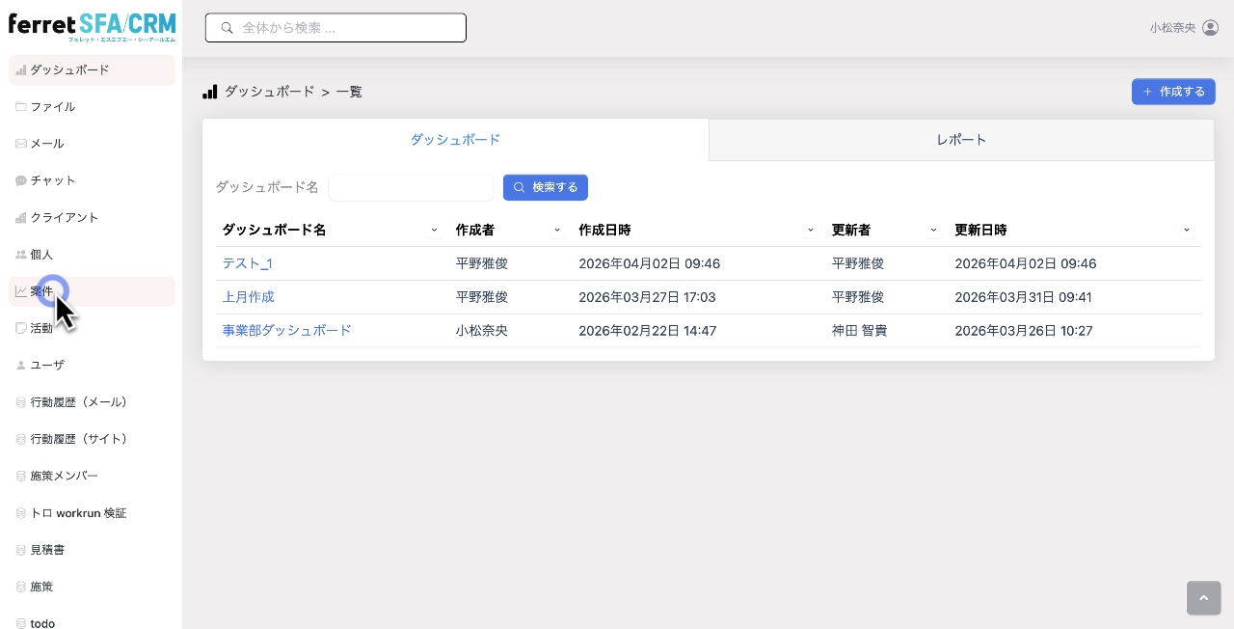Focus the ダッシュボード名 filter field
This screenshot has width=1234, height=629.
(x=411, y=187)
